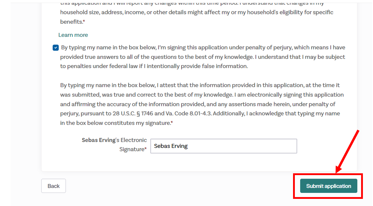Click the word "Signature*" under Electronic
The width and height of the screenshot is (373, 206).
[x=132, y=150]
